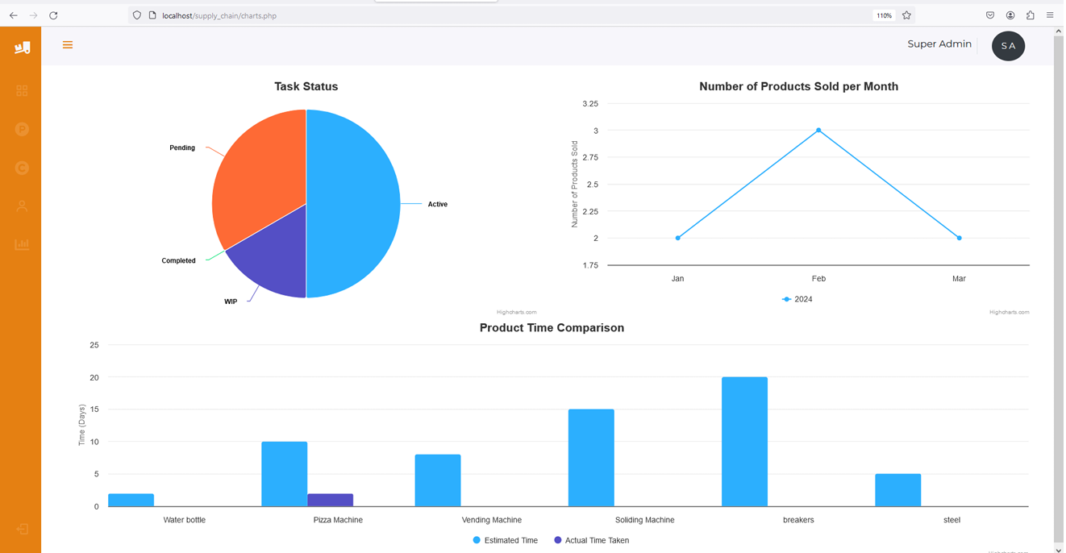Bookmark this page with star icon

tap(906, 15)
